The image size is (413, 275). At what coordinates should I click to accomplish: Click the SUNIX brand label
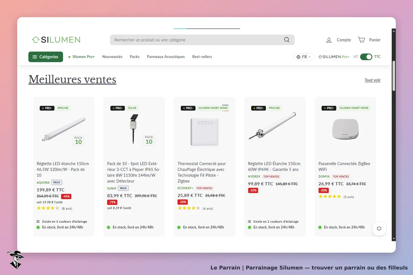tap(112, 188)
